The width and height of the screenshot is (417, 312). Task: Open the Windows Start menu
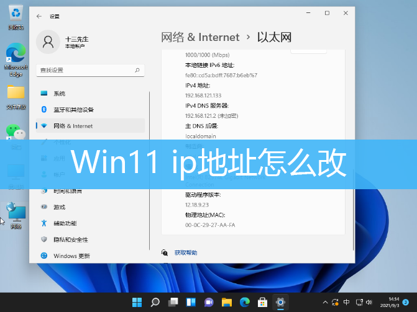click(x=137, y=303)
